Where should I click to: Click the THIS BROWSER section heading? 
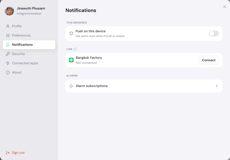pos(76,22)
